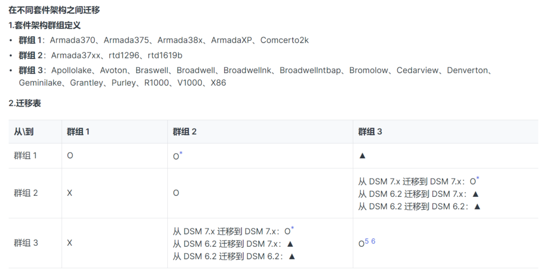Click the asterisk footnote in 群组 1 row
This screenshot has height=272, width=549.
click(x=181, y=154)
